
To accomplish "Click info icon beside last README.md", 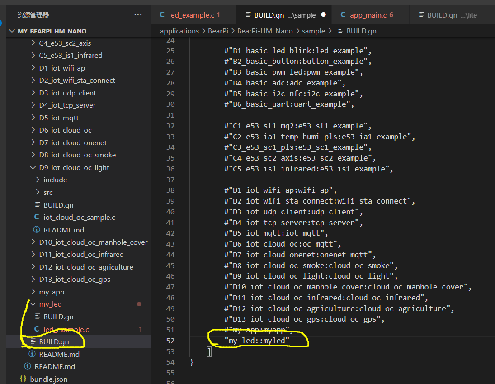I will (x=28, y=366).
